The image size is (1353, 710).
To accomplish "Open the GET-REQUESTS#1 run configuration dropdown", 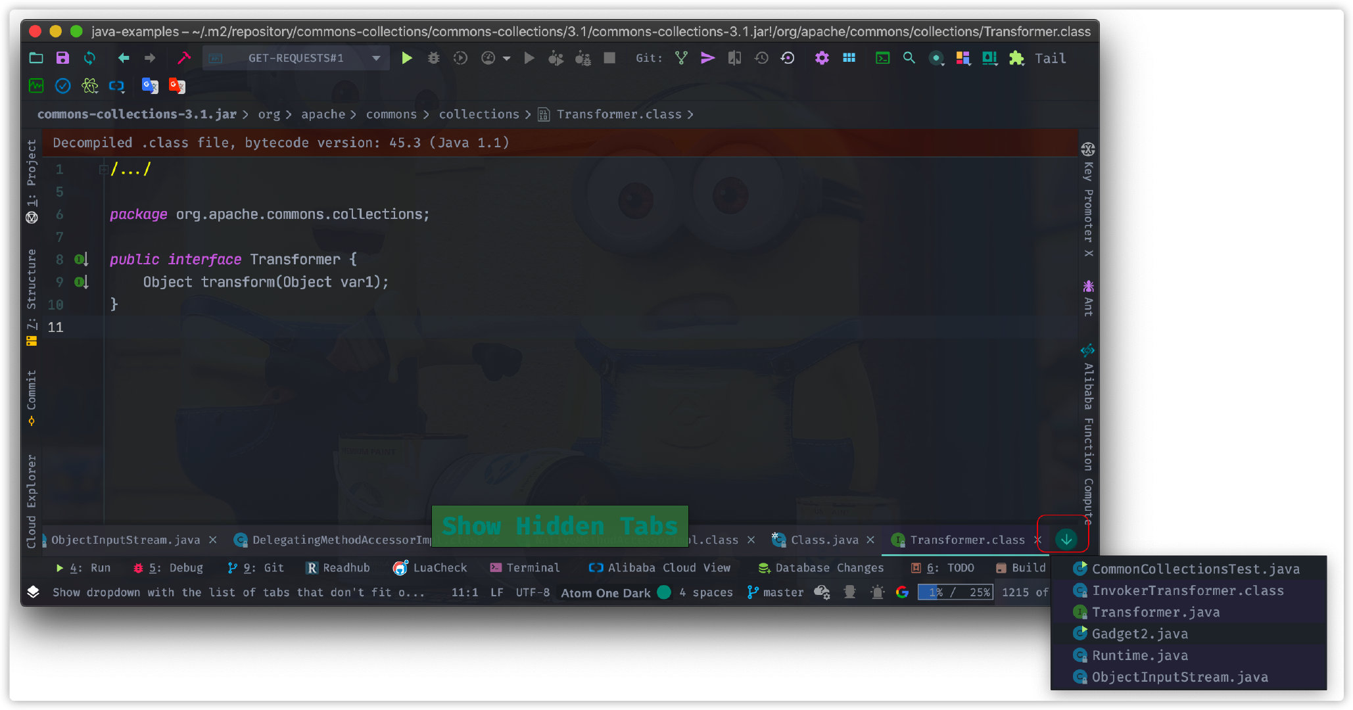I will pos(296,59).
